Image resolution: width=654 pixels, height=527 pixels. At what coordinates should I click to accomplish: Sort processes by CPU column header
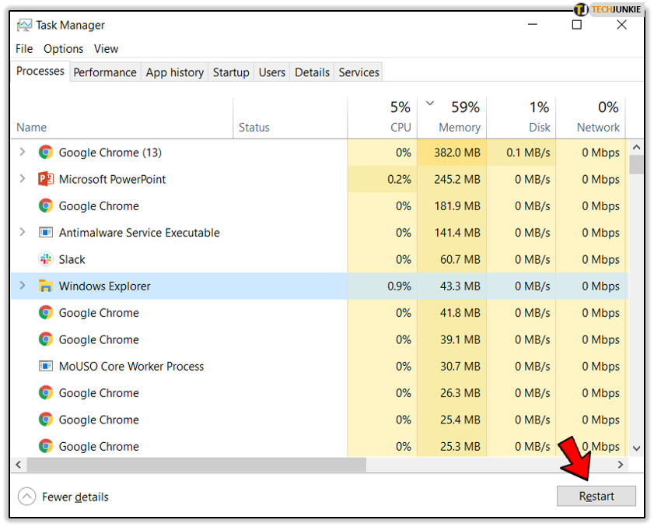click(x=400, y=127)
